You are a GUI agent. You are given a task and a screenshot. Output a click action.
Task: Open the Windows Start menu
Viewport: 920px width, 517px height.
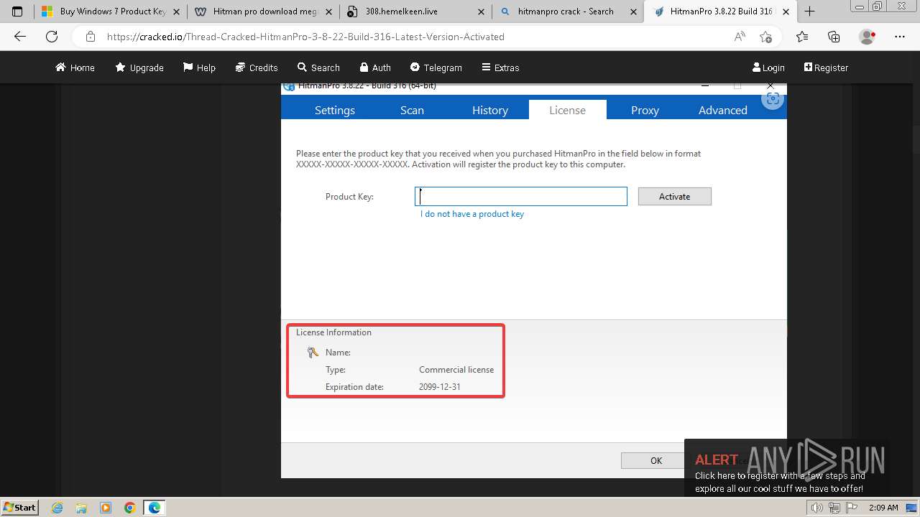click(19, 508)
